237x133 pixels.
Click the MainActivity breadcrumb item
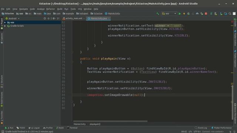click(112, 14)
